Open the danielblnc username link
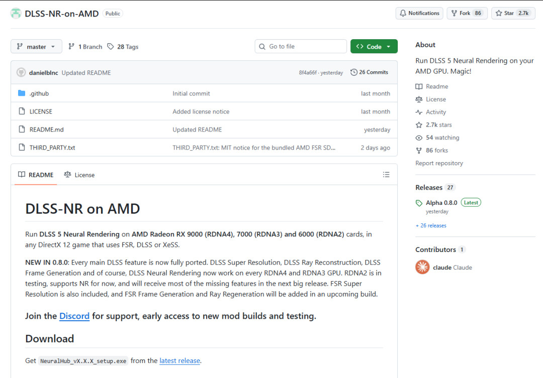Viewport: 543px width, 378px height. pos(44,73)
